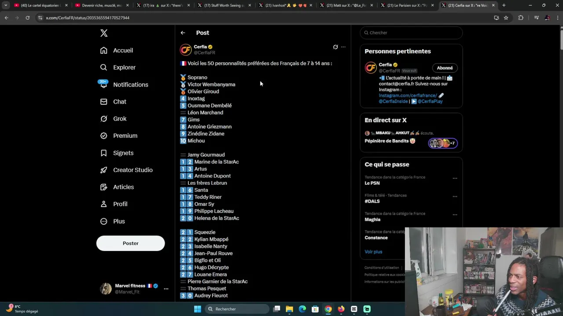This screenshot has height=316, width=563.
Task: Click the address bar URL
Action: coord(88,18)
